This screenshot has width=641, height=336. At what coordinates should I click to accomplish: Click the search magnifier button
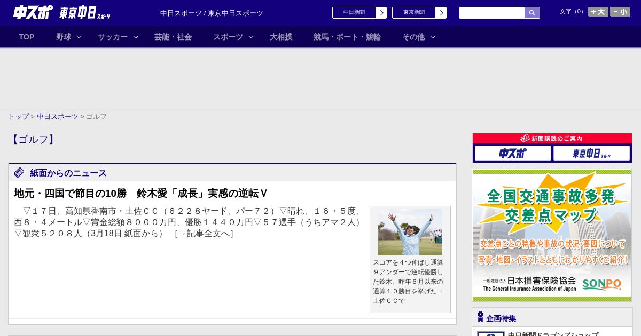pos(532,13)
